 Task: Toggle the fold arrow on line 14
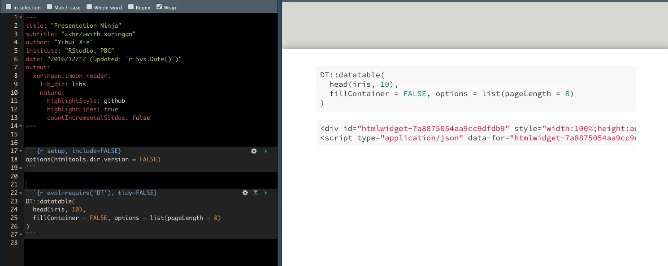click(21, 126)
